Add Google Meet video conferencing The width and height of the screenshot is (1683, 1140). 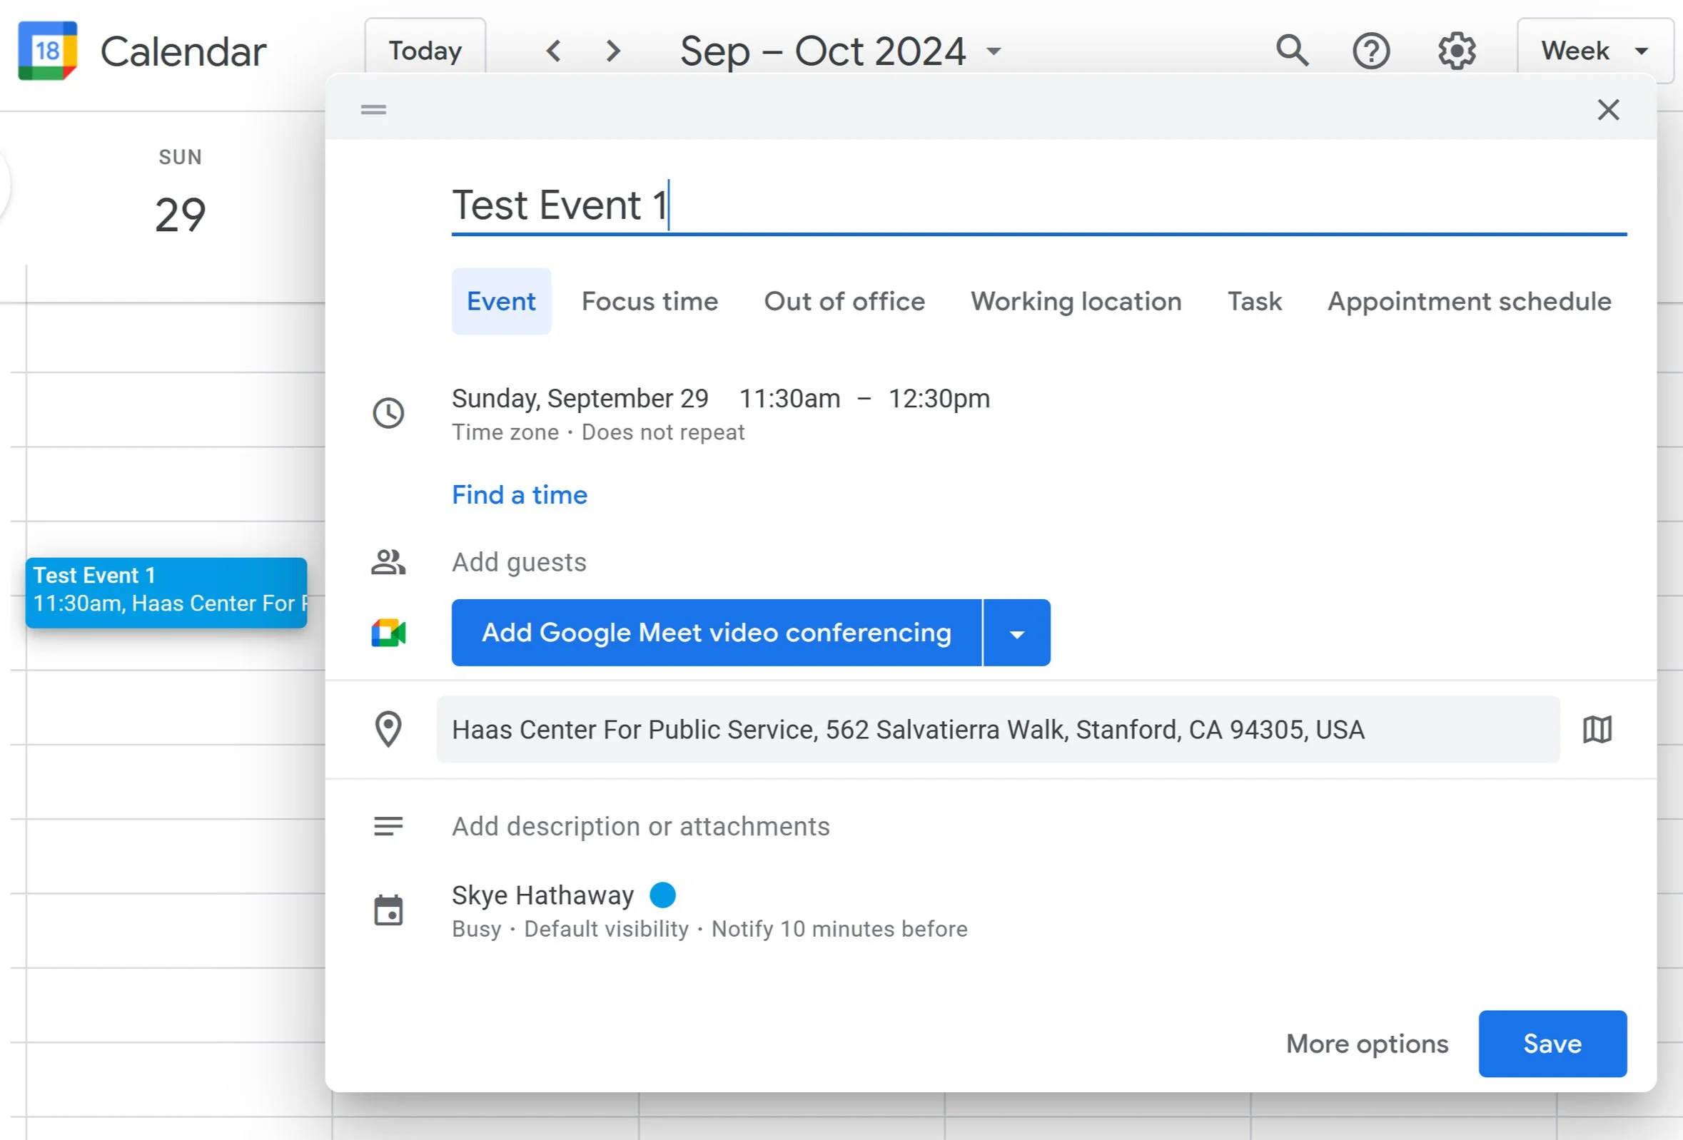716,633
